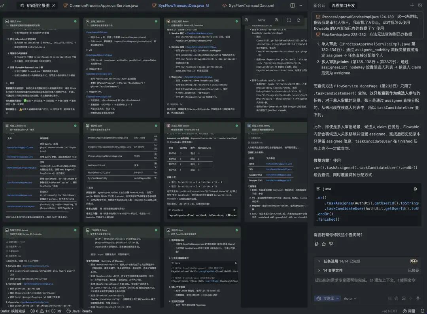427x314 pixels.
Task: Attach an image using the picture icon
Action: [403, 299]
